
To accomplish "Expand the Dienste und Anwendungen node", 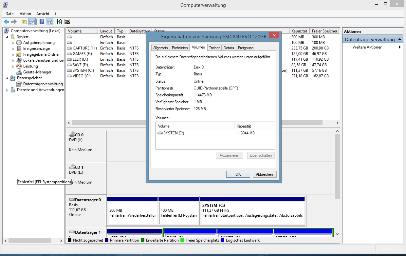I will tap(7, 90).
